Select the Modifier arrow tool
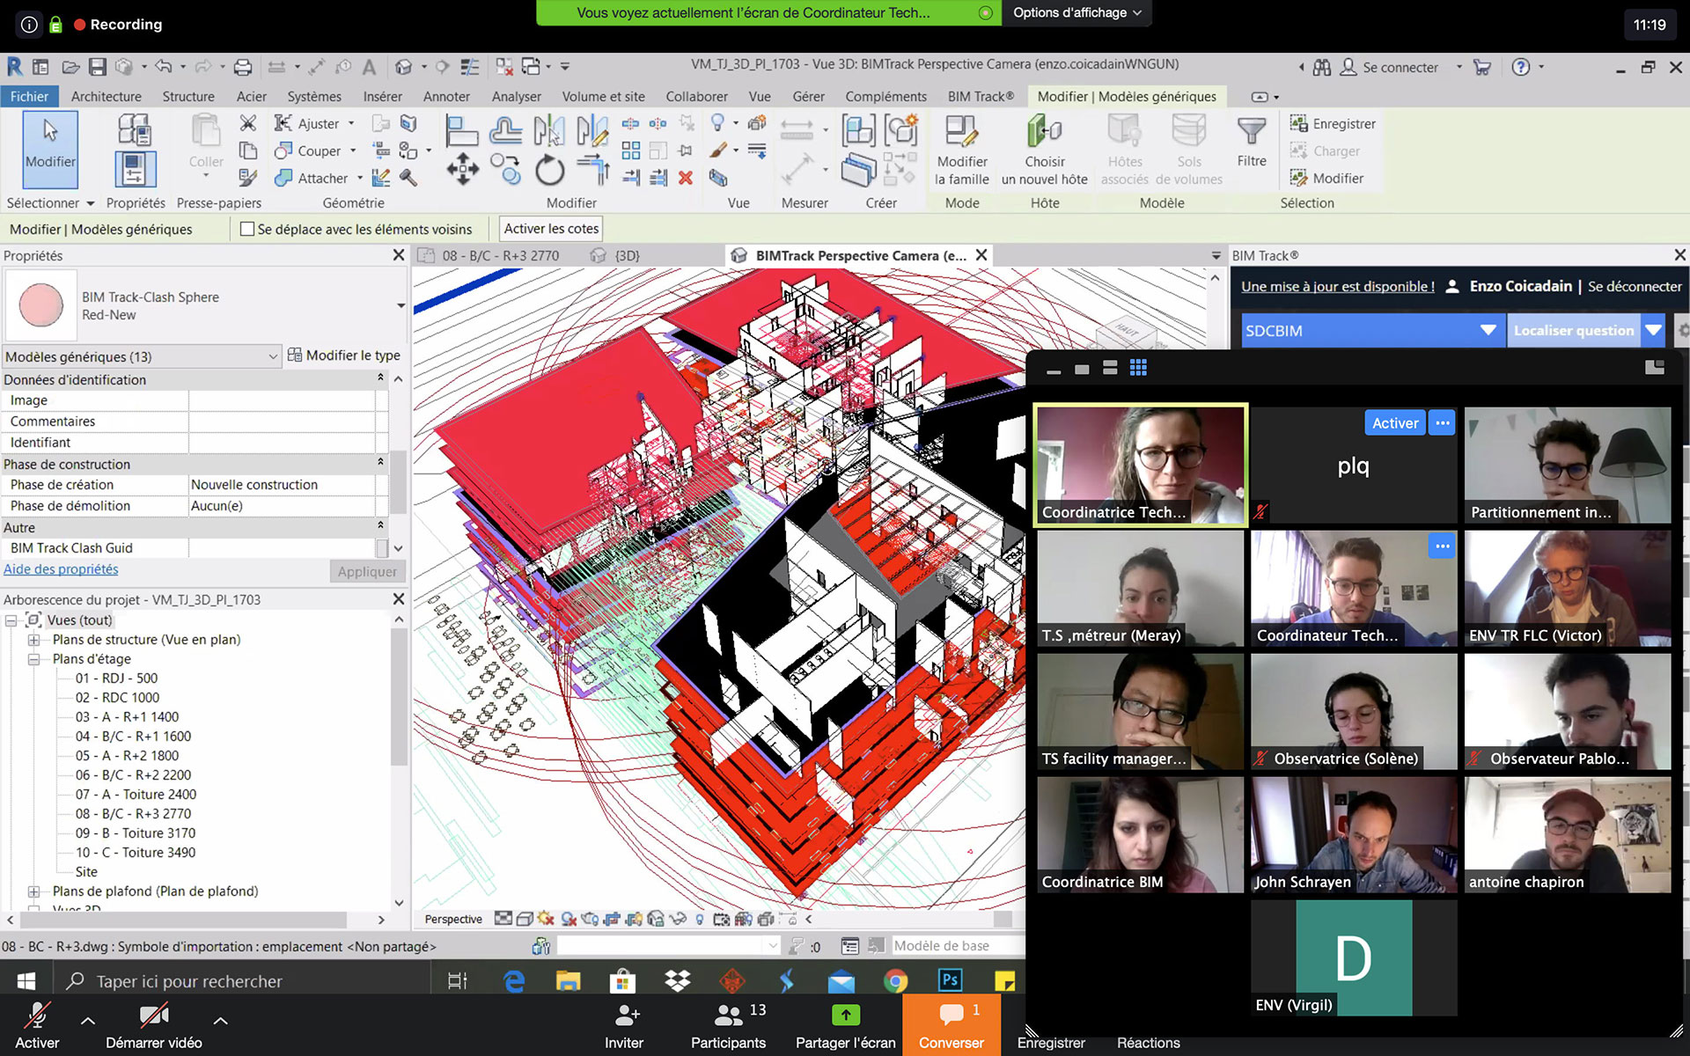Viewport: 1690px width, 1056px height. tap(50, 150)
